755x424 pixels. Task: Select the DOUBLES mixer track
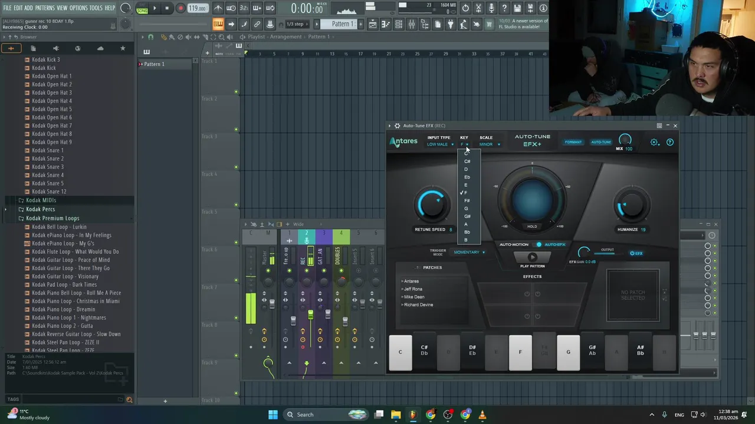[x=341, y=255]
